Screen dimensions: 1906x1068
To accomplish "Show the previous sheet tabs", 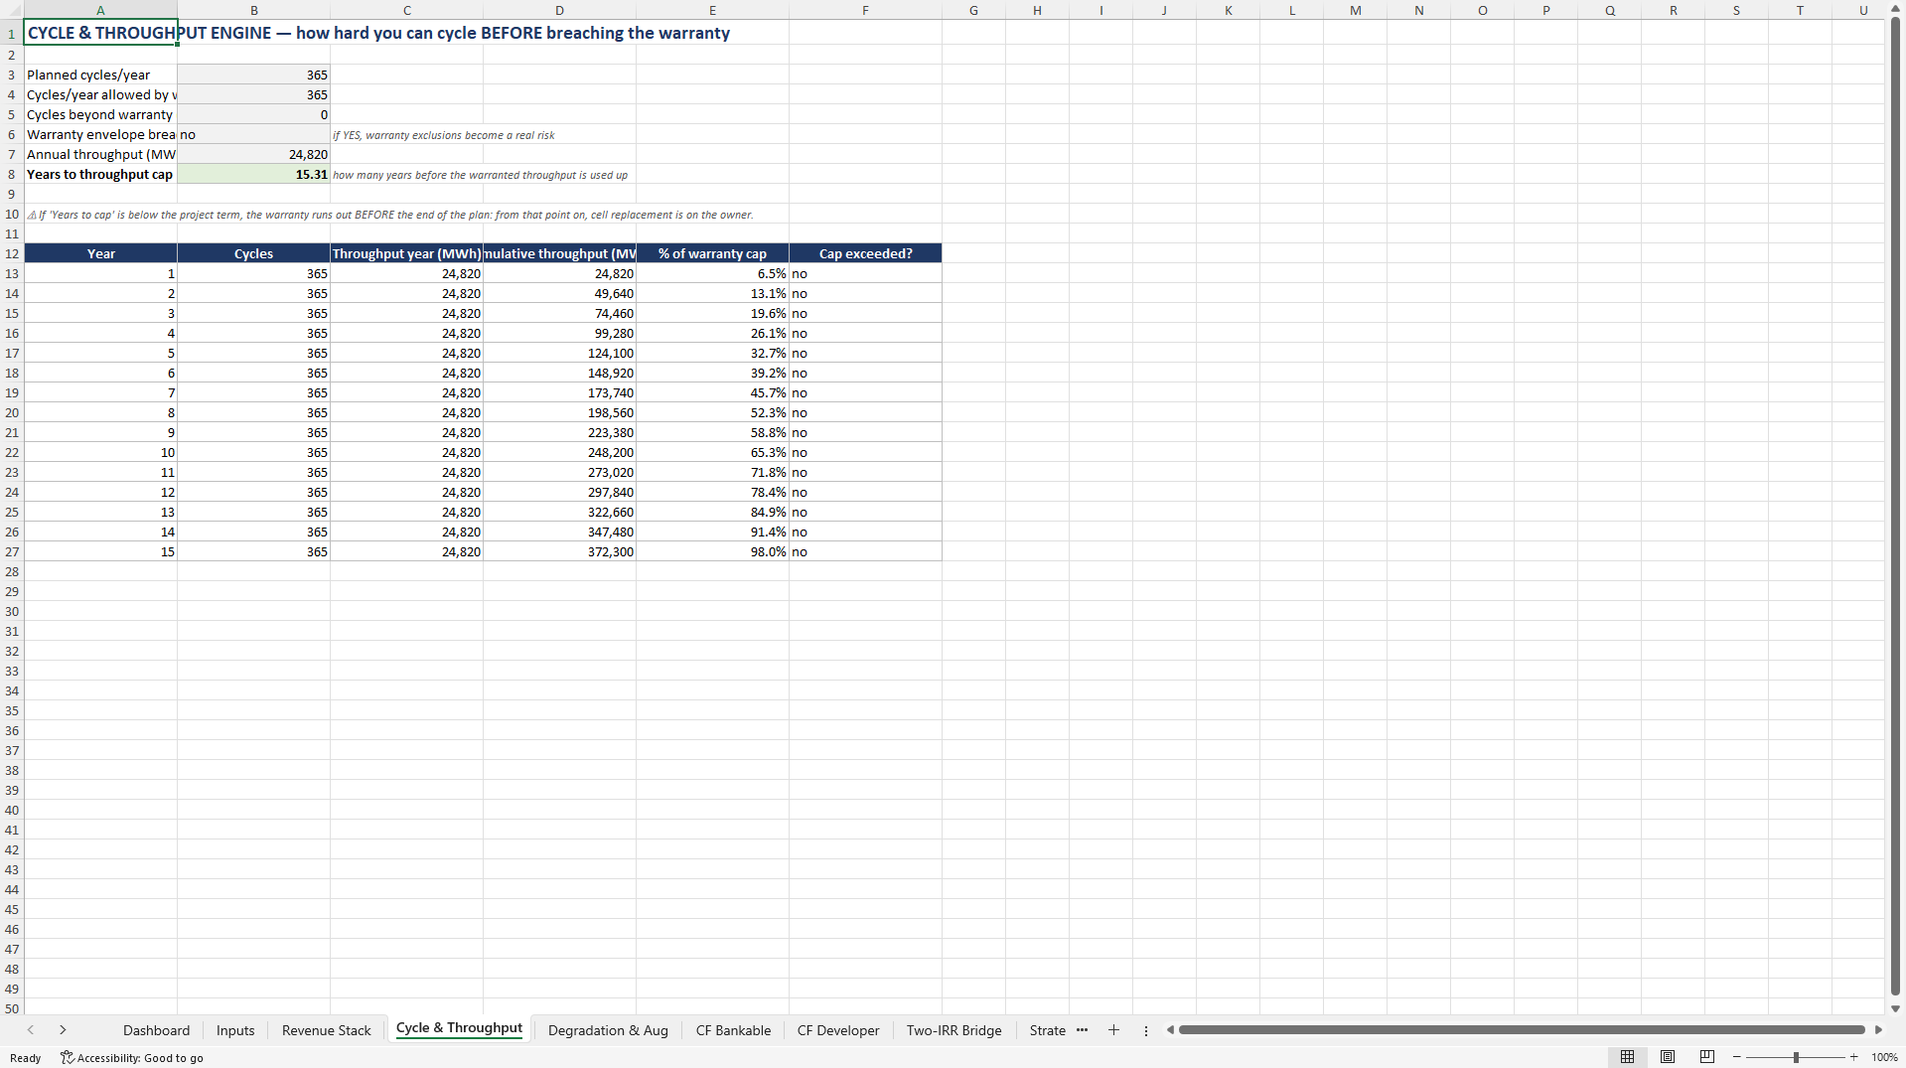I will 31,1030.
